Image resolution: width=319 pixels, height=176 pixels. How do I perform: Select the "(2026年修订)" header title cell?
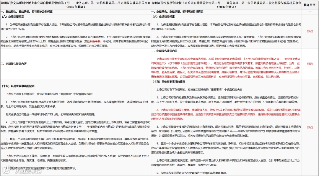(227, 5)
